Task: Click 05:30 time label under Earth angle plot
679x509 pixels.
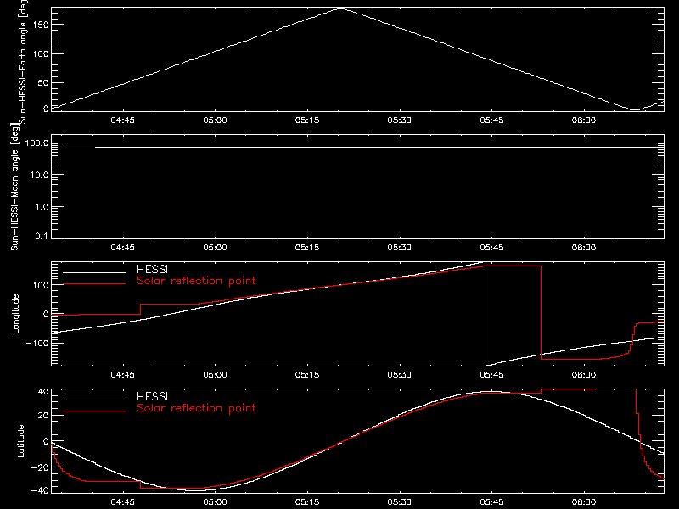Action: (399, 120)
